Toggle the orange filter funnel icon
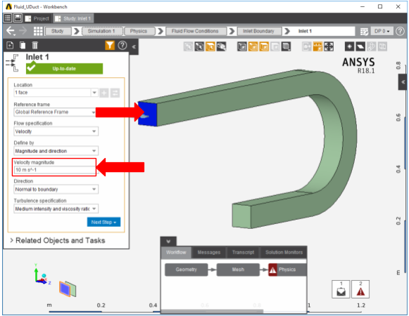The width and height of the screenshot is (409, 316). tap(110, 45)
